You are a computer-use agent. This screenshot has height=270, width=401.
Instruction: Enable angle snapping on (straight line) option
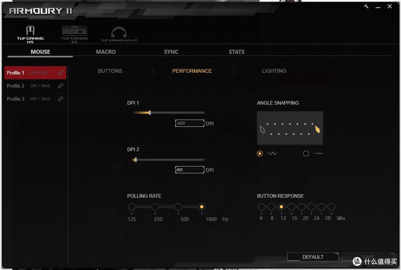click(306, 154)
